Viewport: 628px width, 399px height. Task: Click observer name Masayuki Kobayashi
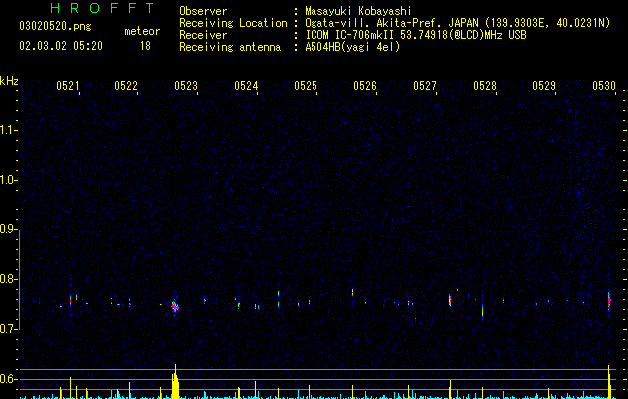[358, 11]
